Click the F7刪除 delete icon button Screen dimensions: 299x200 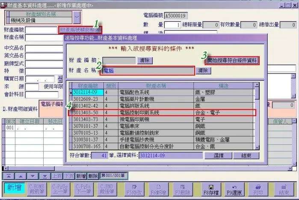click(x=183, y=189)
